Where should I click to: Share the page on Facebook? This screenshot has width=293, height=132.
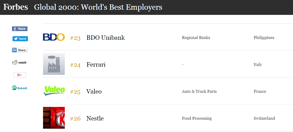click(20, 29)
